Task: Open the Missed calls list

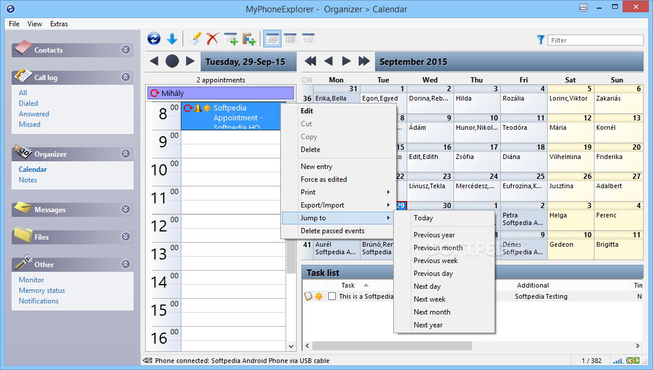Action: tap(30, 124)
